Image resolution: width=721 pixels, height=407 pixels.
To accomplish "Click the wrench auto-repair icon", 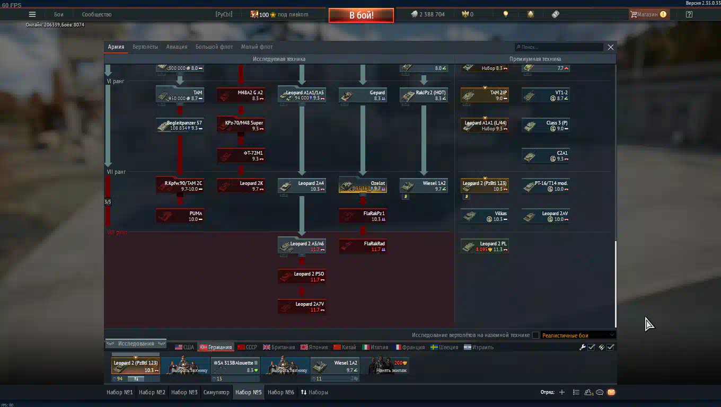I will coord(583,347).
